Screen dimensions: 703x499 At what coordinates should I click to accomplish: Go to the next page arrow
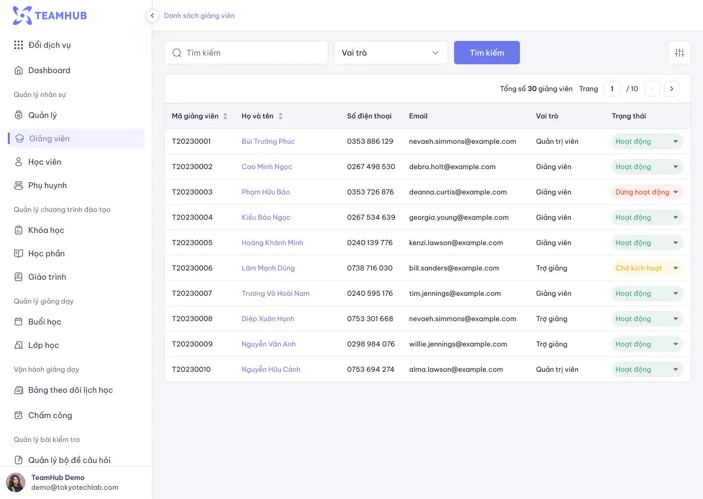tap(672, 89)
